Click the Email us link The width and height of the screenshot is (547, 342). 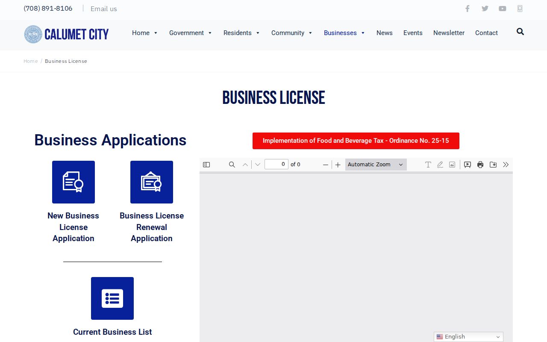coord(104,9)
